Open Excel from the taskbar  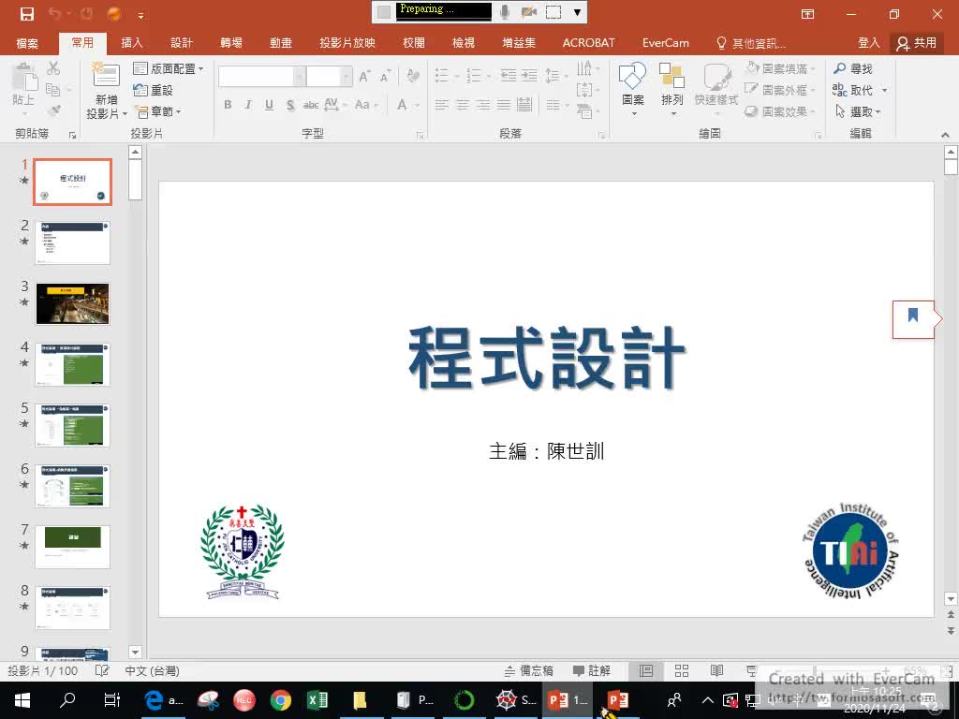[x=317, y=699]
